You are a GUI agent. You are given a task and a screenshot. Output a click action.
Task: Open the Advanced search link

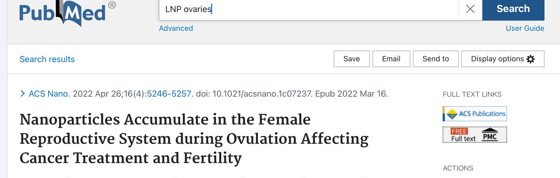tap(176, 28)
